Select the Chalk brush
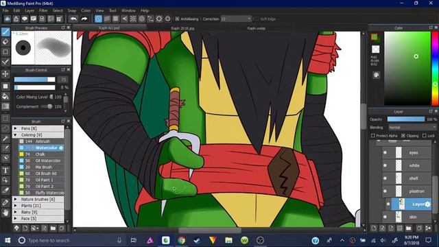This screenshot has width=439, height=247. click(x=41, y=154)
